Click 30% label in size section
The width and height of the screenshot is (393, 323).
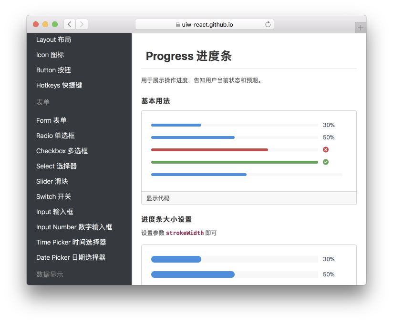[329, 259]
